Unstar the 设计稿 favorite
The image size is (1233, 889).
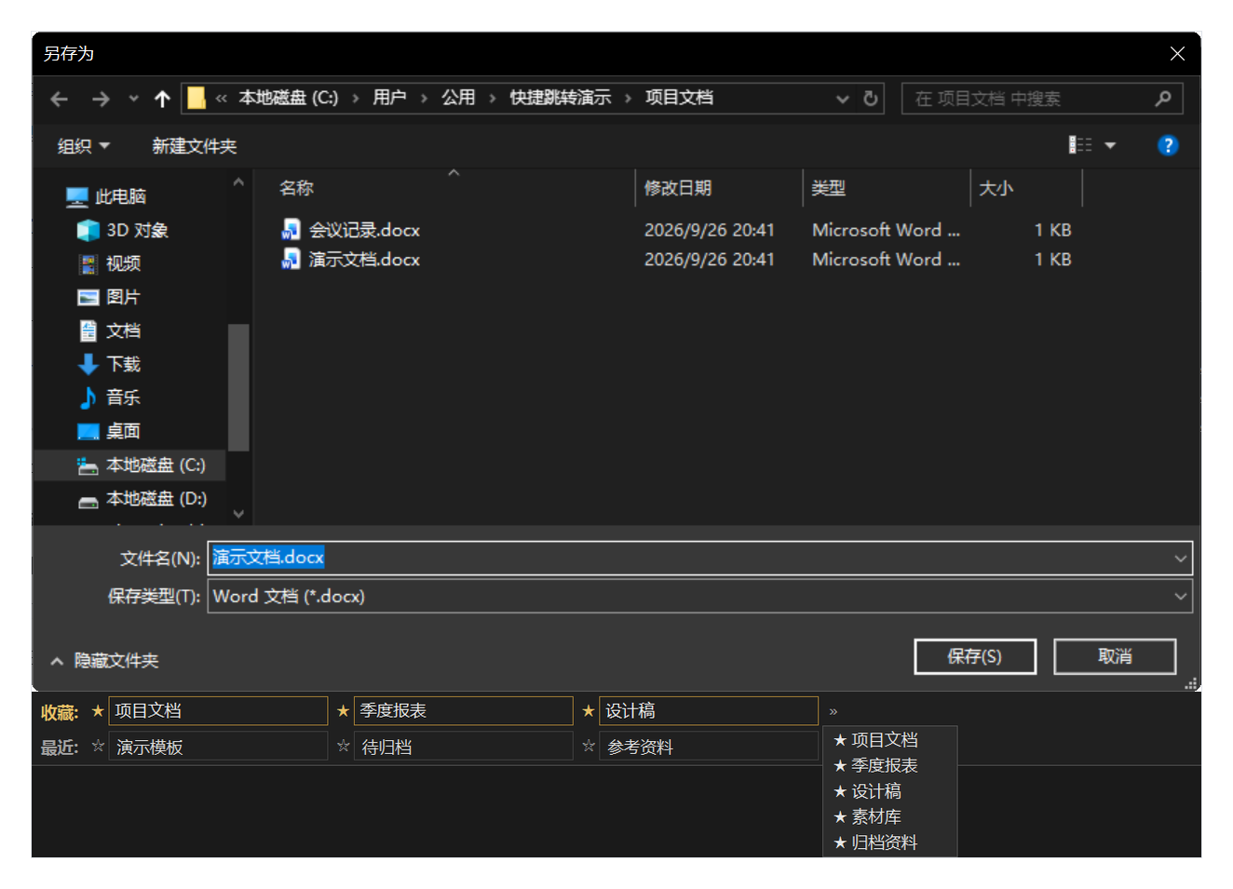(x=589, y=711)
